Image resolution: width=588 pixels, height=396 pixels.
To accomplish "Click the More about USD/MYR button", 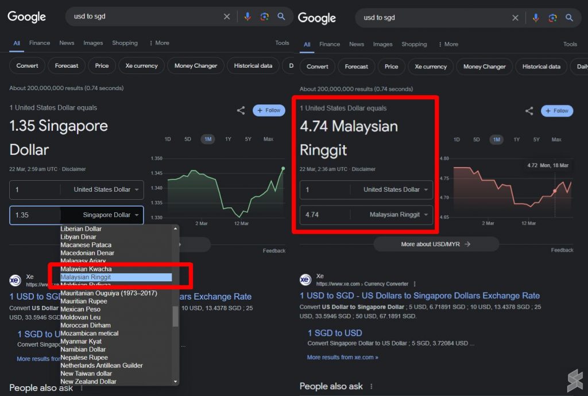I will click(436, 243).
